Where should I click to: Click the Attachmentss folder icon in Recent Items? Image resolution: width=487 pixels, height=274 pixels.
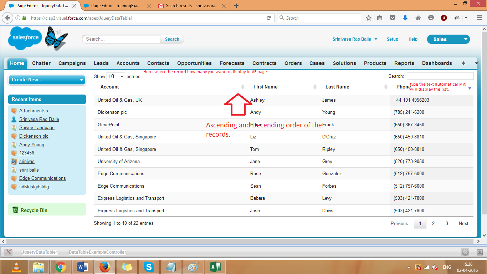pyautogui.click(x=14, y=111)
